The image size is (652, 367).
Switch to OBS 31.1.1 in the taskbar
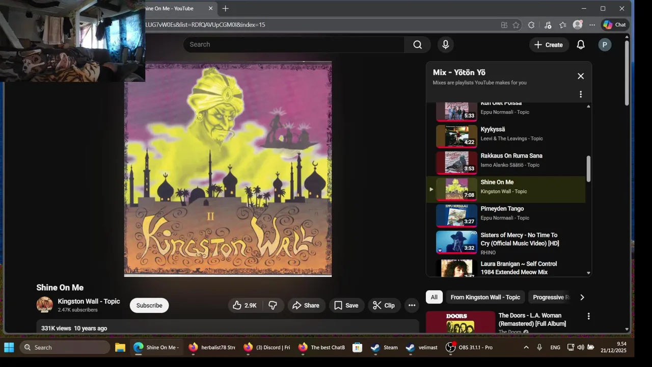[469, 348]
